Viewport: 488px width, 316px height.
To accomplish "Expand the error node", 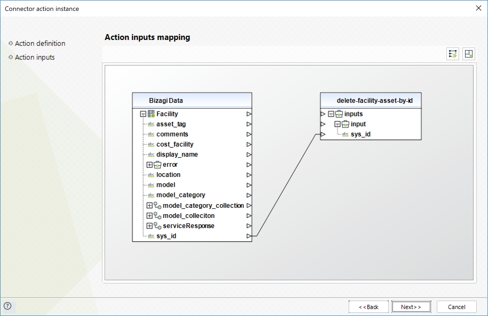I will point(149,165).
